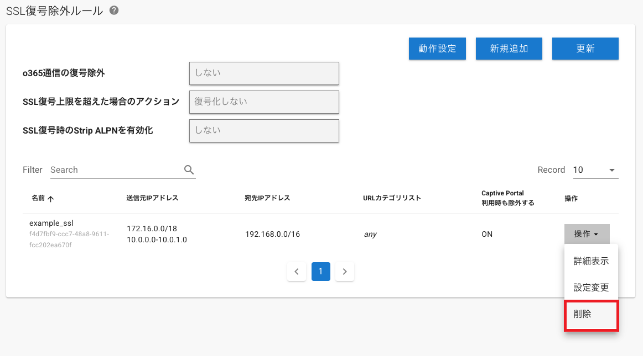This screenshot has width=643, height=356.
Task: Click the o365通信の復号除外 field
Action: tap(264, 73)
